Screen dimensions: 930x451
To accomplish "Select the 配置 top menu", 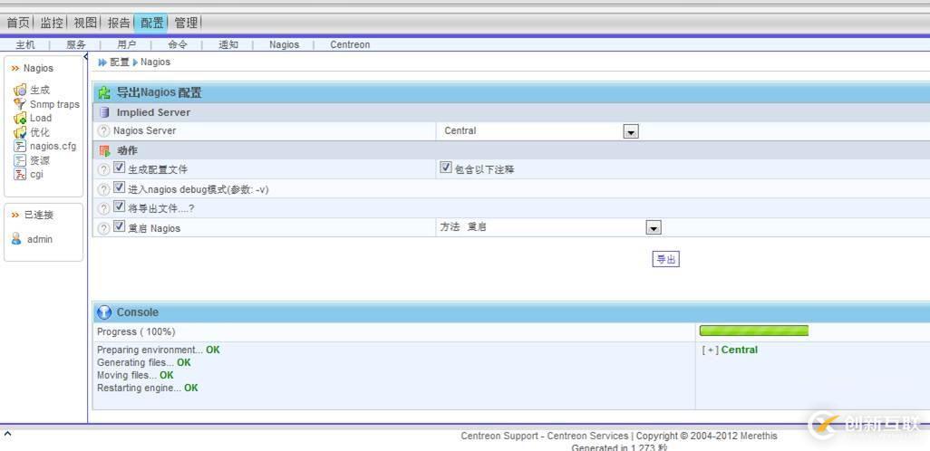I will coord(152,23).
